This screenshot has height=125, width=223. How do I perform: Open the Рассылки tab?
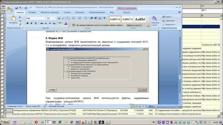(x=80, y=12)
